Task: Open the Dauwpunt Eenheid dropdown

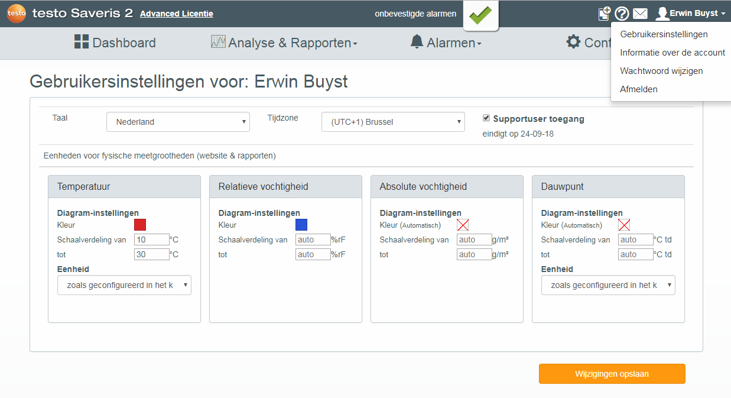Action: [x=608, y=285]
